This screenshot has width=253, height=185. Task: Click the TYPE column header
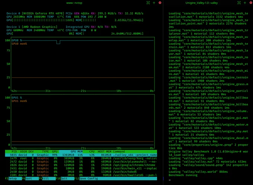(45, 152)
